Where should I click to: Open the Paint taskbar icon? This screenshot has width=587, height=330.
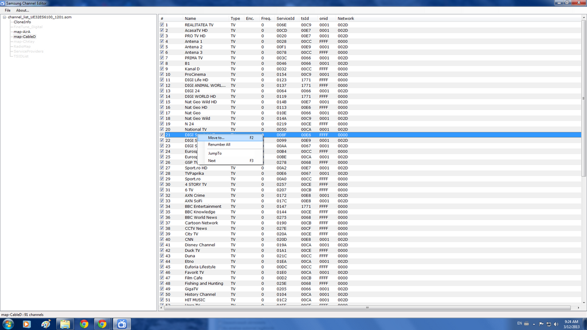click(46, 324)
